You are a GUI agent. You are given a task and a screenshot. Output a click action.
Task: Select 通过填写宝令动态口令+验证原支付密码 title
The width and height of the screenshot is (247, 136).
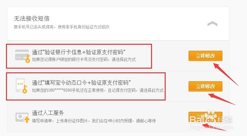tap(81, 83)
